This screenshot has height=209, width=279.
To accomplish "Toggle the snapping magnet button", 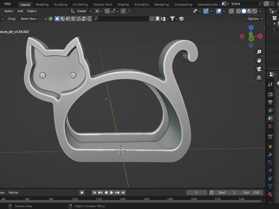I will coord(107,11).
